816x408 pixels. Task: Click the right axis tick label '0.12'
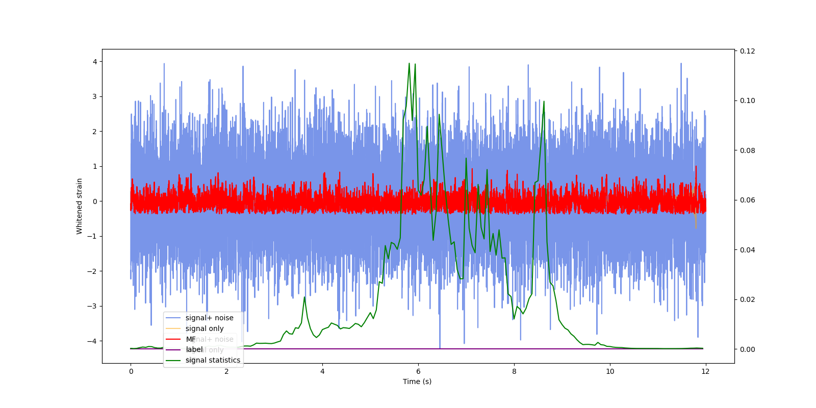pyautogui.click(x=748, y=51)
